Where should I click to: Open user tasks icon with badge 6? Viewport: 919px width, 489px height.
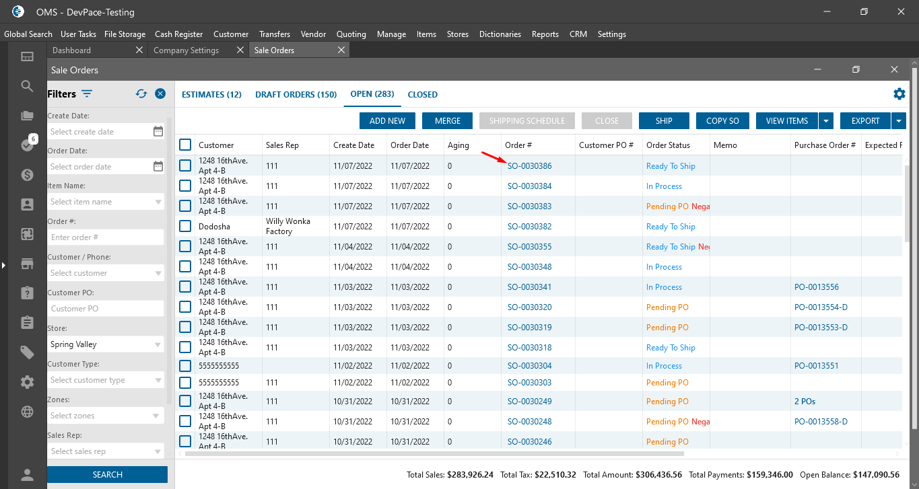[27, 145]
